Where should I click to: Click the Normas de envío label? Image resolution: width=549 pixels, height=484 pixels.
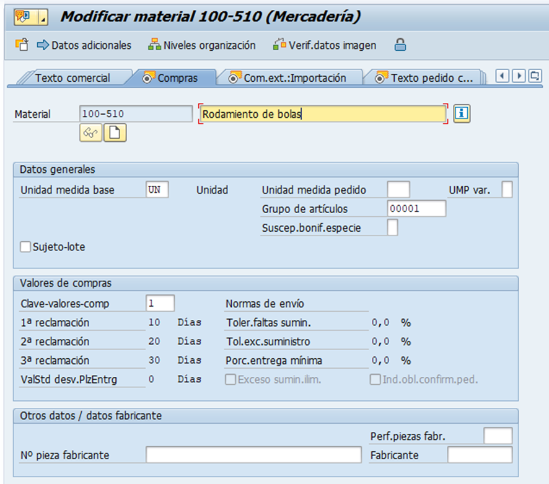[x=265, y=304]
